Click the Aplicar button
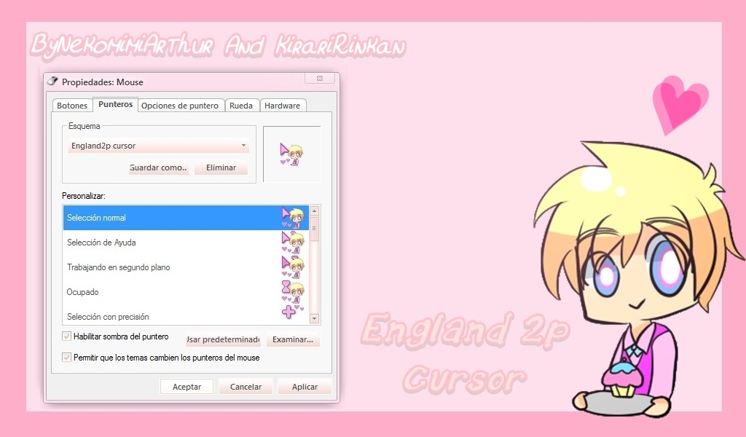This screenshot has height=437, width=746. coord(305,387)
